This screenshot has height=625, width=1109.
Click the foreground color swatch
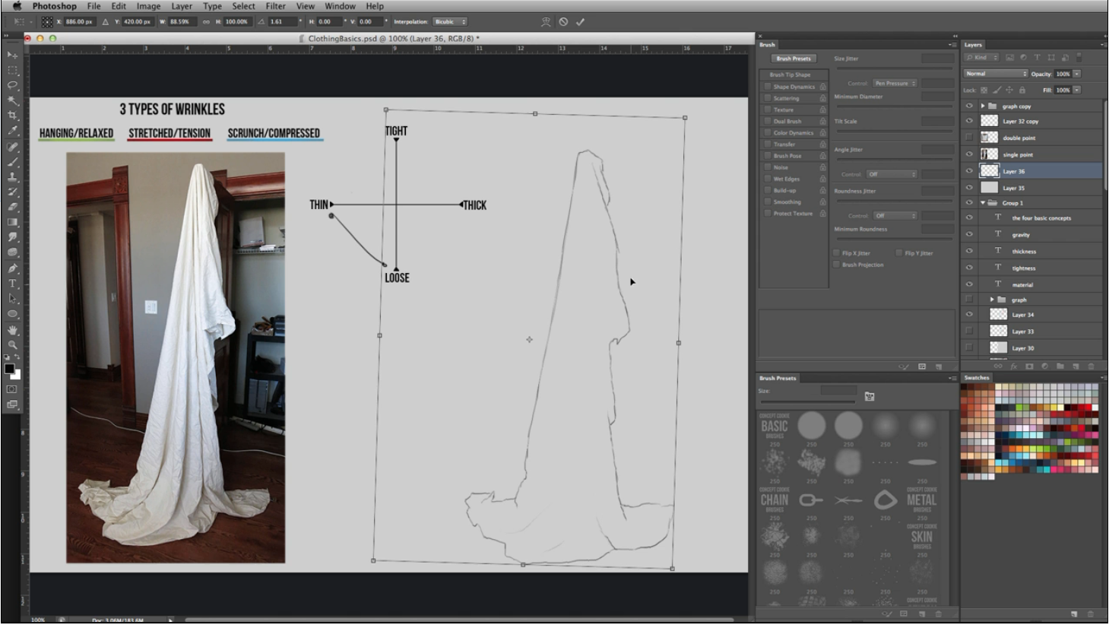point(9,369)
